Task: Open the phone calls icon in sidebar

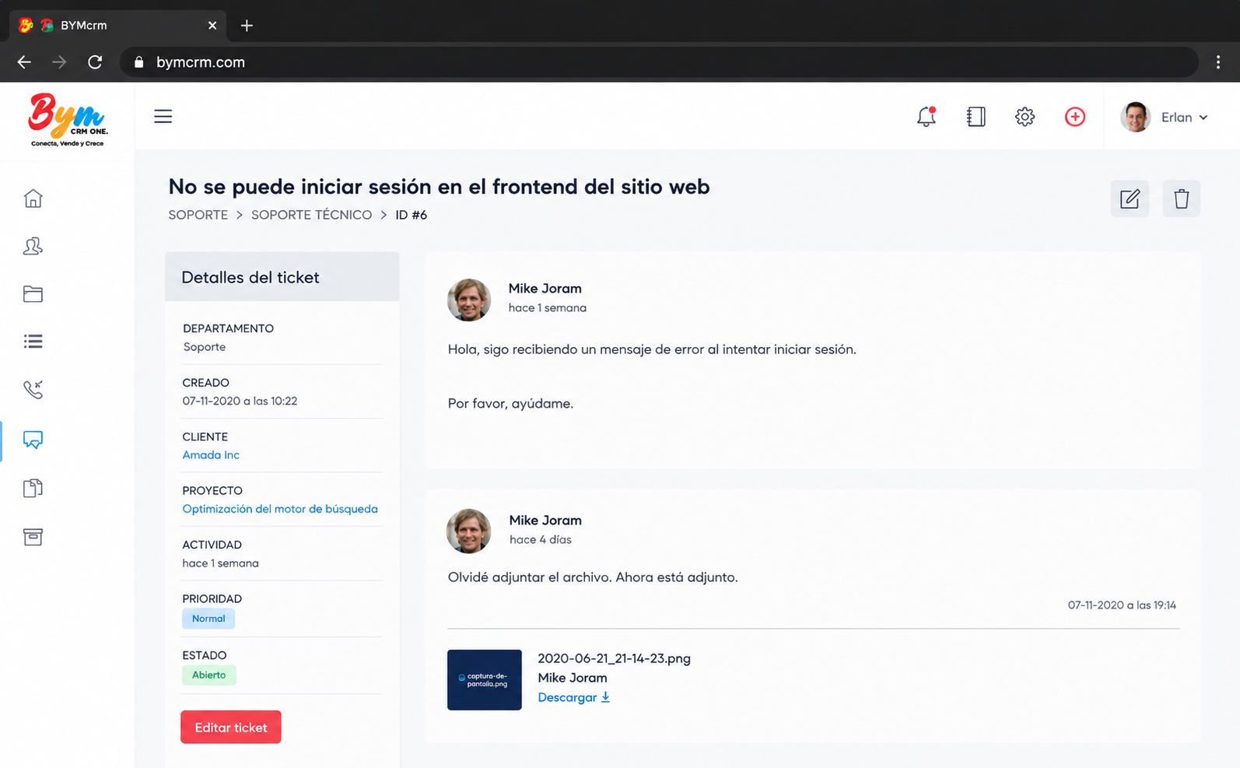Action: pos(33,389)
